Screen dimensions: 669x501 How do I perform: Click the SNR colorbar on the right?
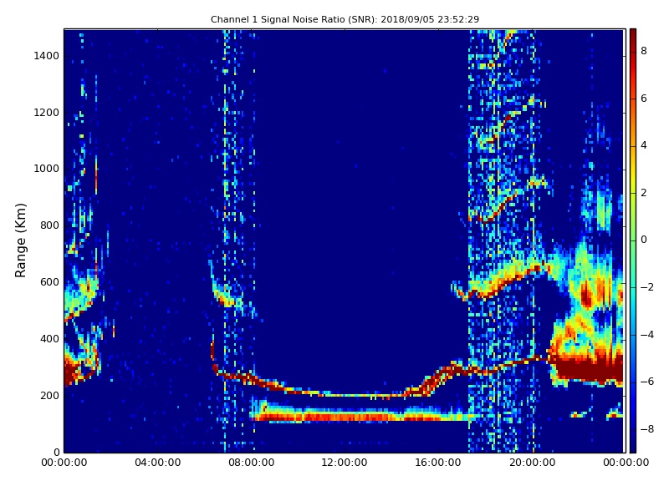pos(633,240)
